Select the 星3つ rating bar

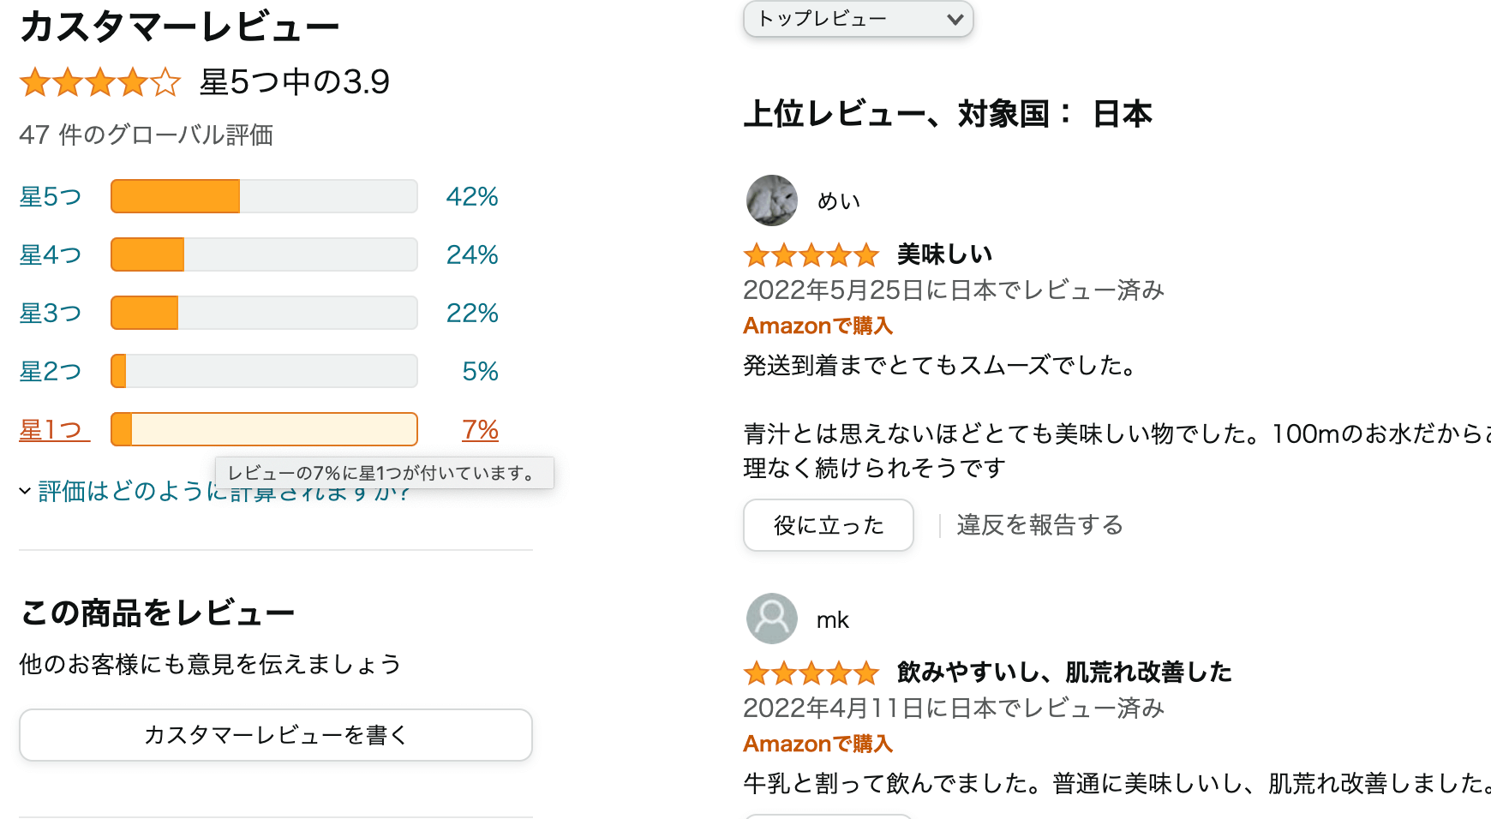coord(264,313)
